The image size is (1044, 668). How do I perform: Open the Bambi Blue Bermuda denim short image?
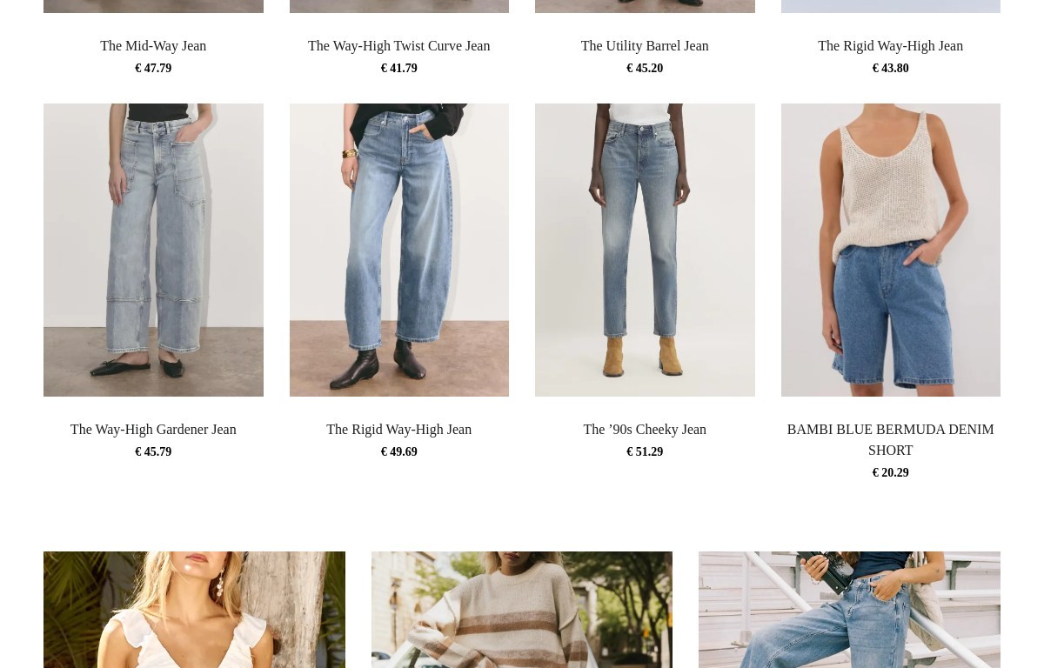891,250
